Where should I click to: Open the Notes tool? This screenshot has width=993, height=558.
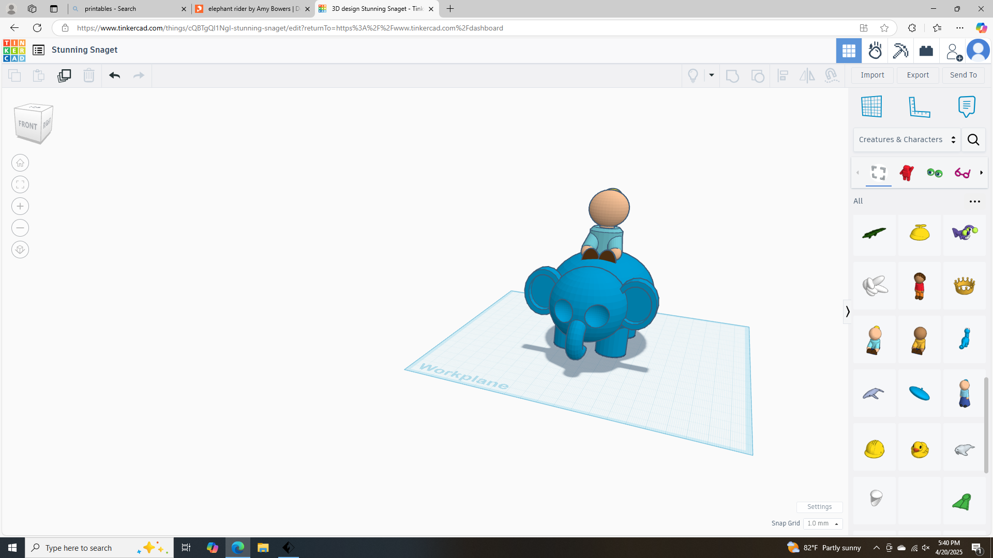pos(967,106)
